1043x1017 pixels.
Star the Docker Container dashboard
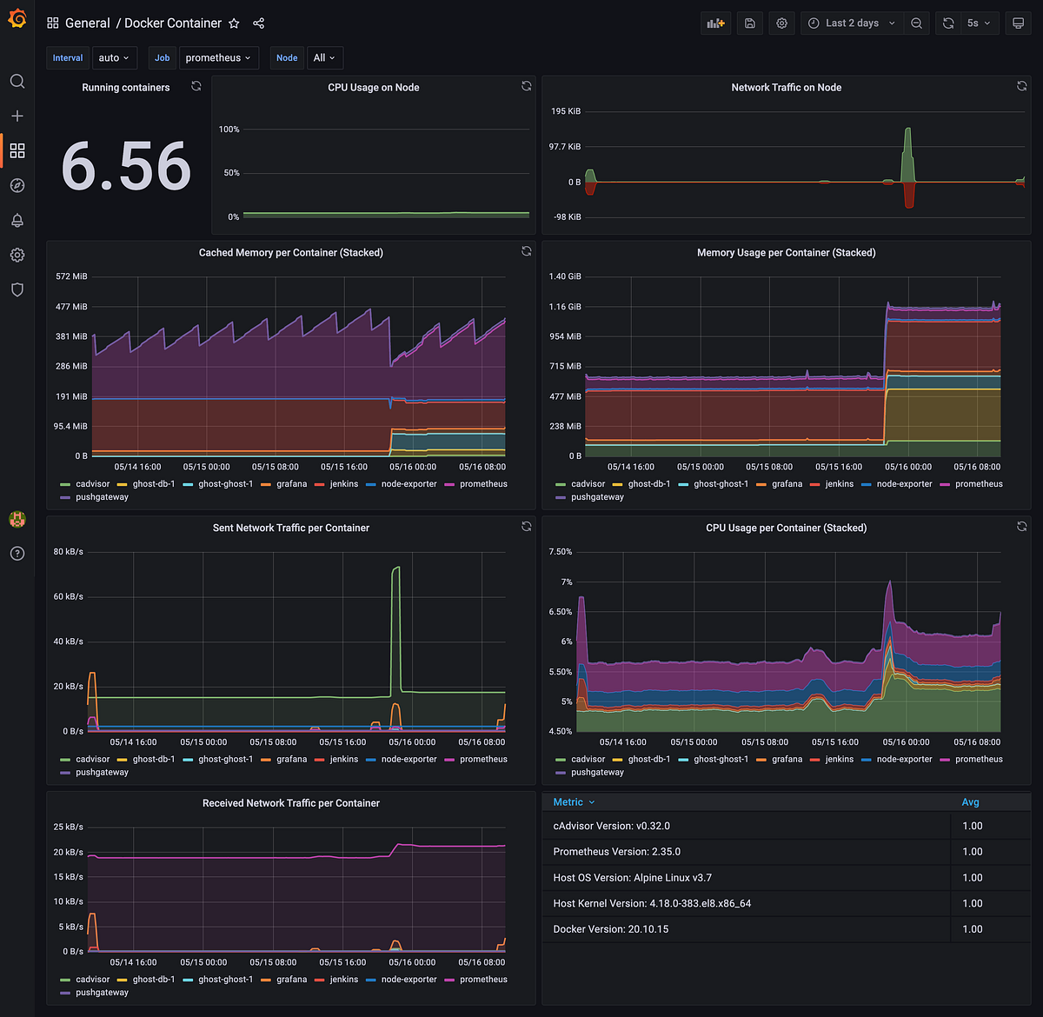233,23
